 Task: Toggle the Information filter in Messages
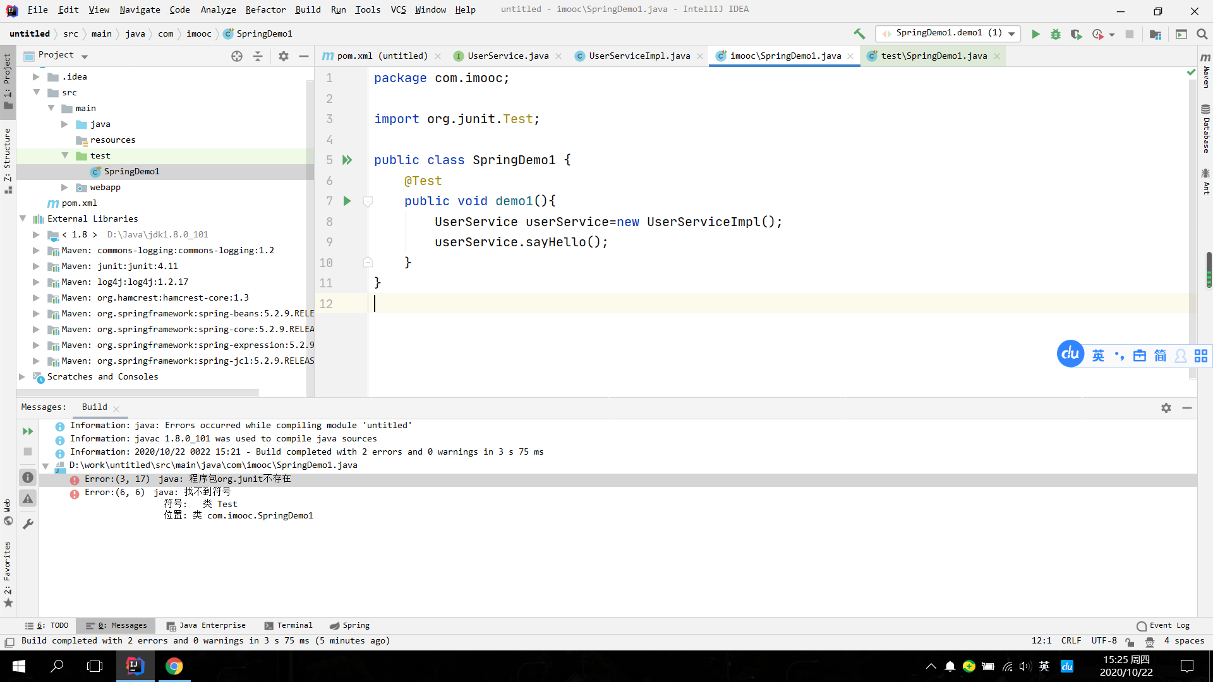(28, 477)
